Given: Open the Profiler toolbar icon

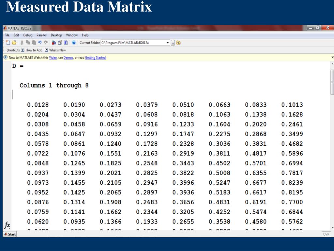Looking at the screenshot, I should [x=66, y=43].
